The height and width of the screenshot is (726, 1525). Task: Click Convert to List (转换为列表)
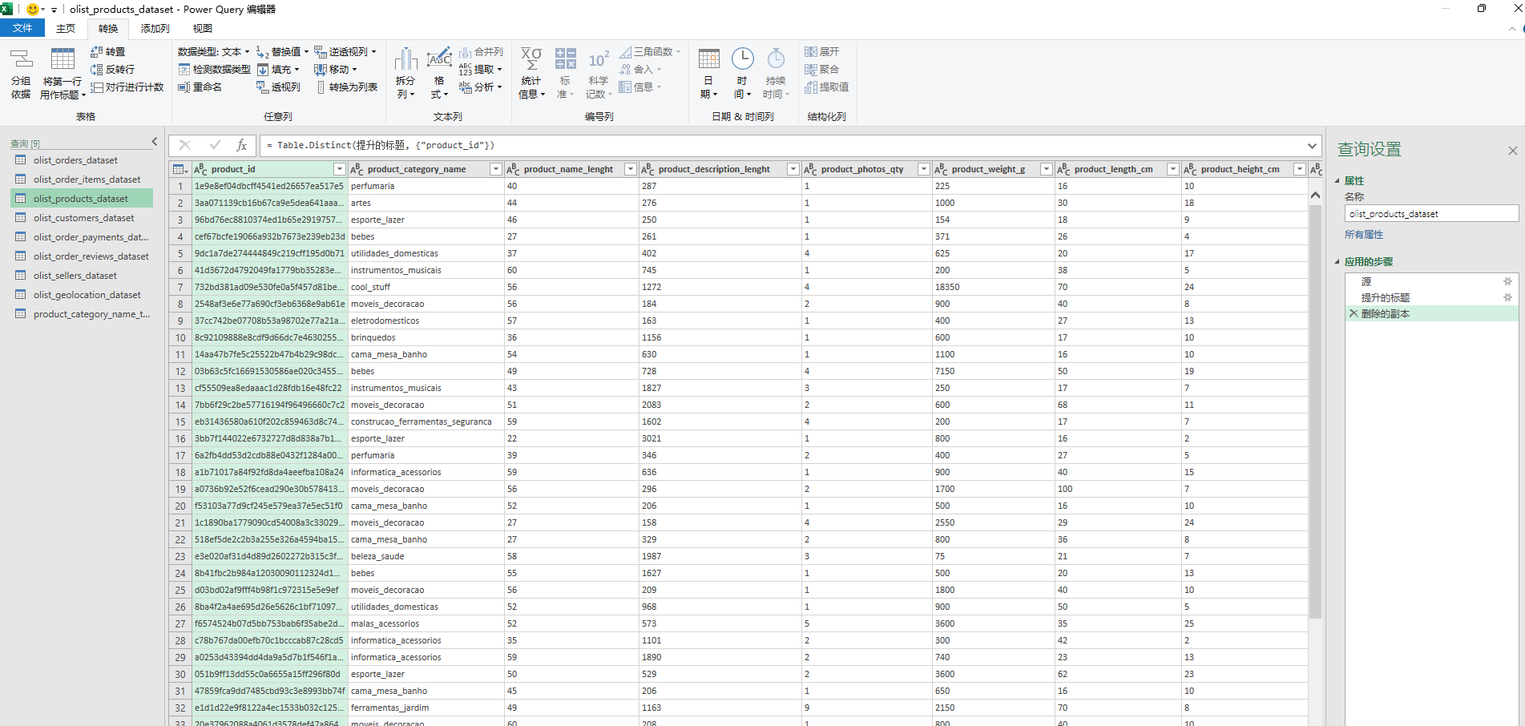click(x=346, y=87)
